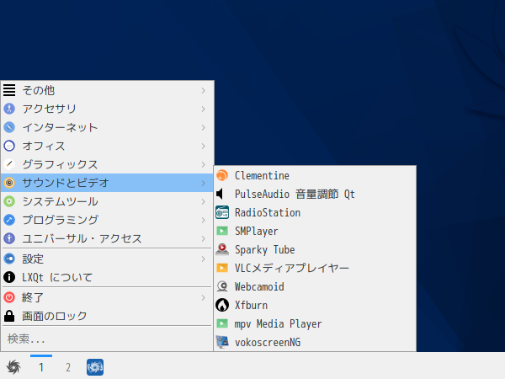
Task: Open the システムツール menu entry
Action: tap(107, 201)
